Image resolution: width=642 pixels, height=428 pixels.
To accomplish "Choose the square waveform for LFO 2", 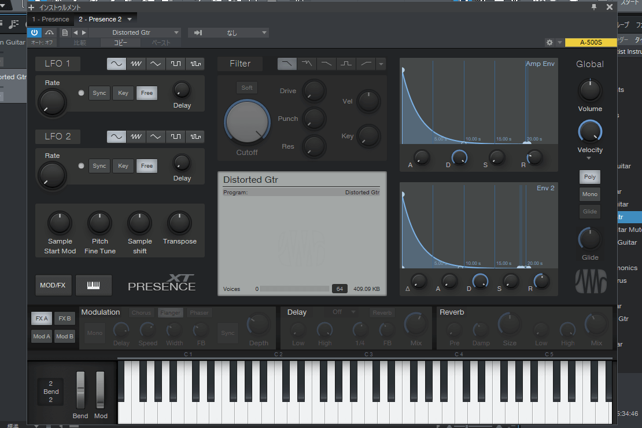I will click(x=175, y=136).
